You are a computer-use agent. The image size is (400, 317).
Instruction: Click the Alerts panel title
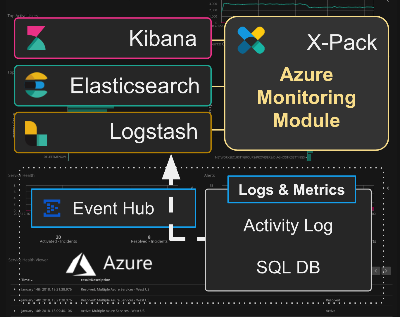coord(209,175)
